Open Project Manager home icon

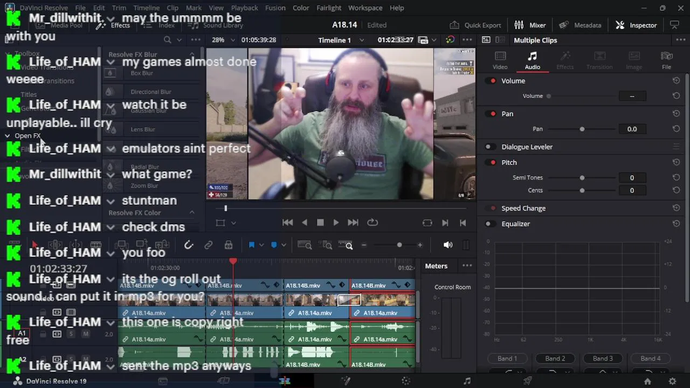tap(647, 381)
